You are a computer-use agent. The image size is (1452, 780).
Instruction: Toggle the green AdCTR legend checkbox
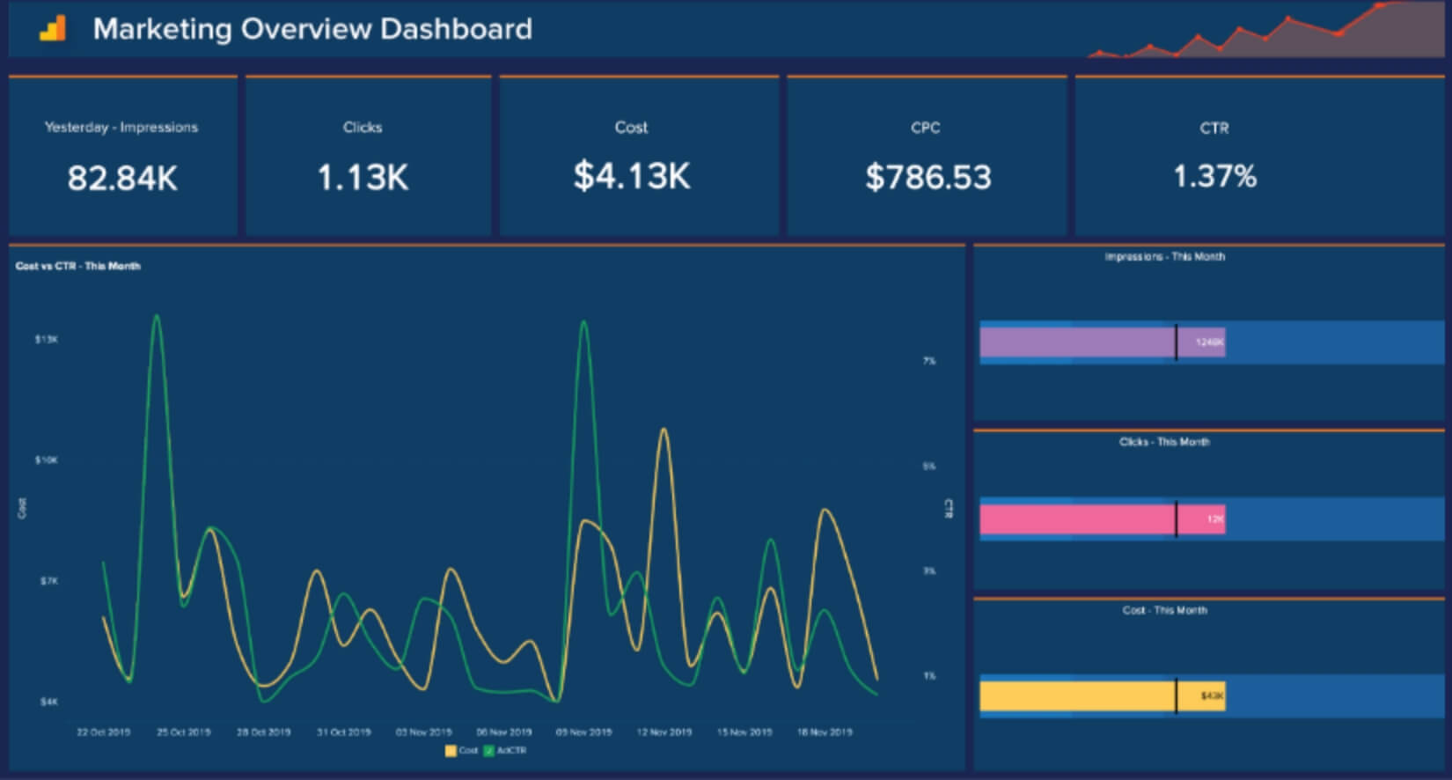pos(489,751)
